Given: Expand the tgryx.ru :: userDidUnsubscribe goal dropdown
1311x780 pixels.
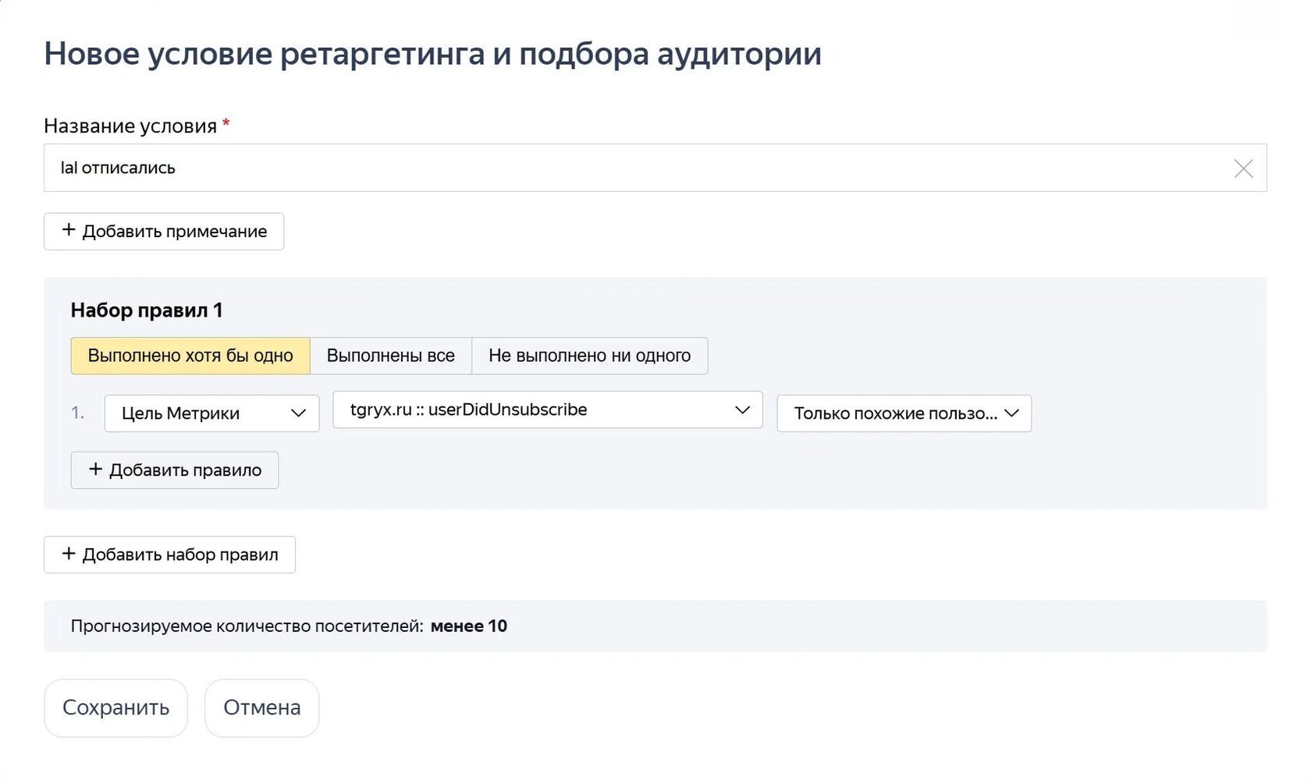Looking at the screenshot, I should [x=531, y=409].
